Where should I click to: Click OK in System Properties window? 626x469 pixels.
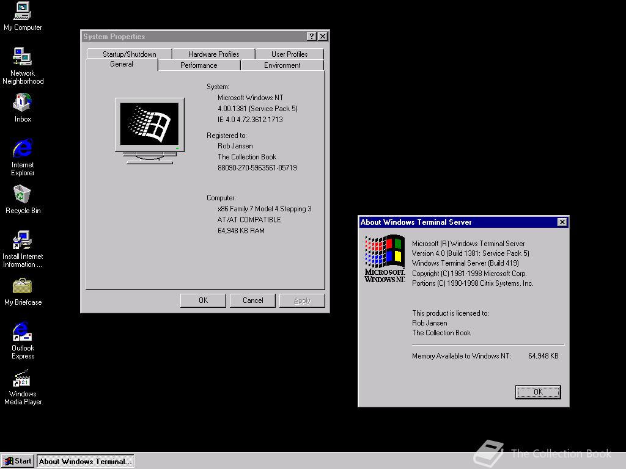coord(203,300)
